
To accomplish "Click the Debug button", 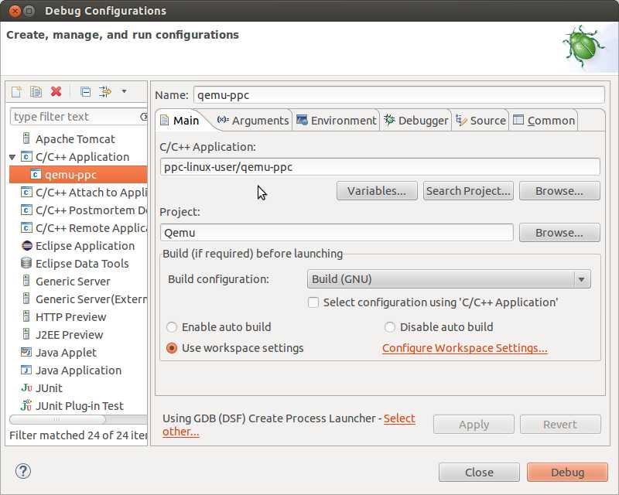I will (567, 473).
